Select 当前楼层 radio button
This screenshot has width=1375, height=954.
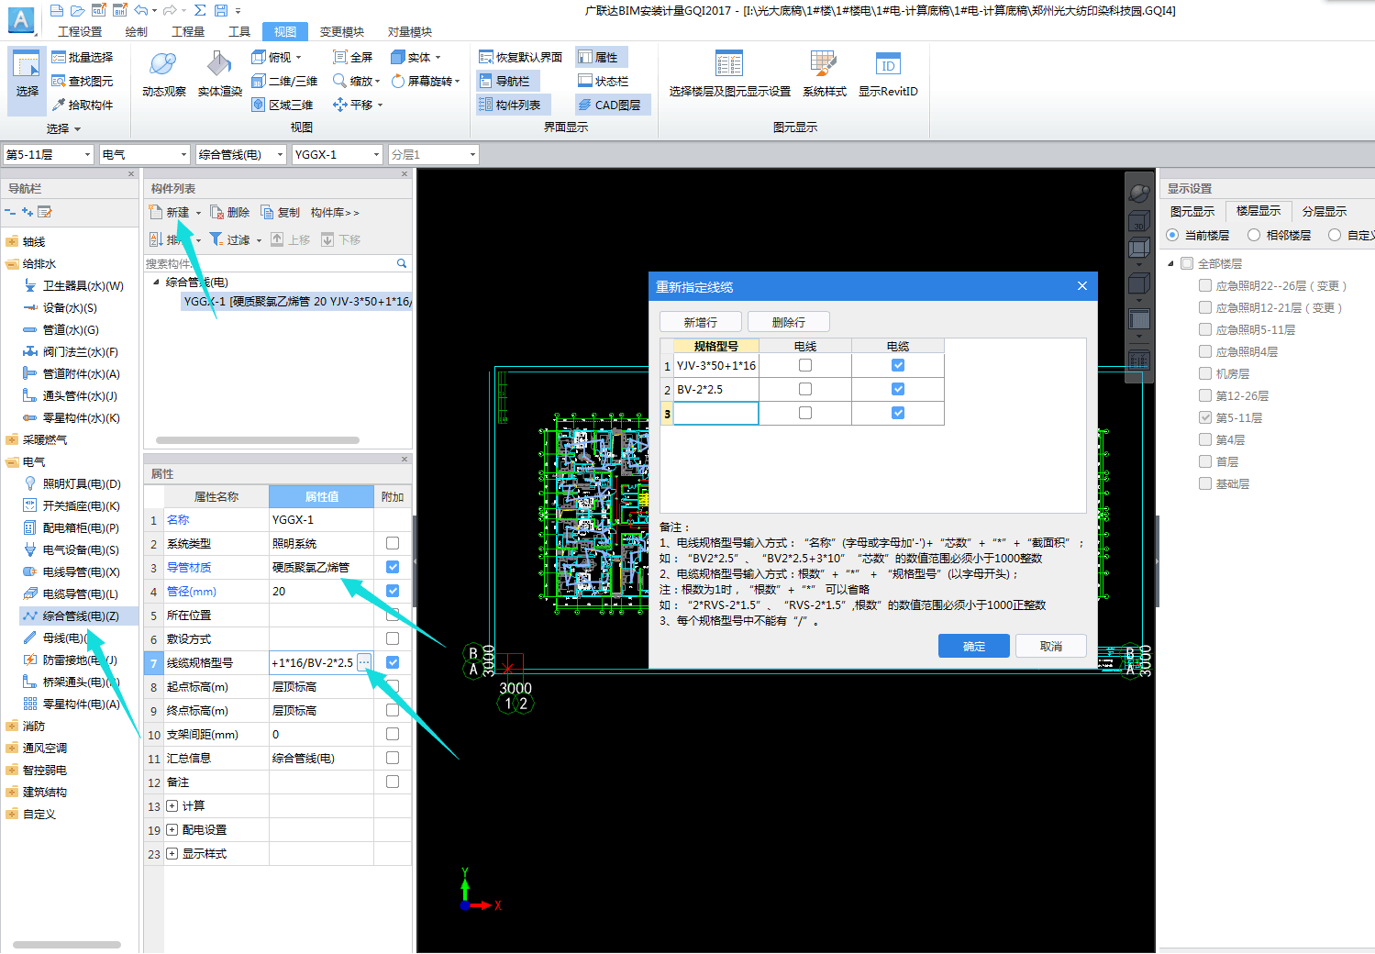[x=1172, y=235]
